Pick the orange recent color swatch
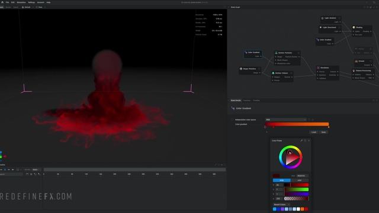This screenshot has height=213, width=379. (x=303, y=209)
